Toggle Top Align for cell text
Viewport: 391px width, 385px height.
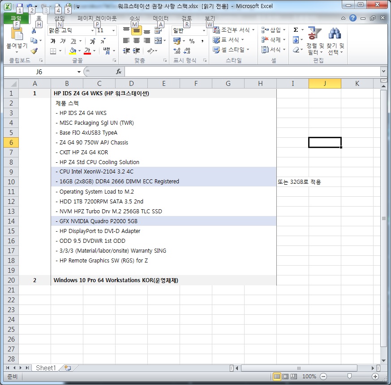pyautogui.click(x=126, y=30)
